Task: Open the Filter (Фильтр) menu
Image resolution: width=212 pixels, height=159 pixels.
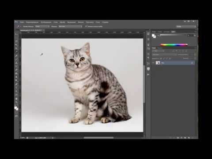Action: [81, 22]
